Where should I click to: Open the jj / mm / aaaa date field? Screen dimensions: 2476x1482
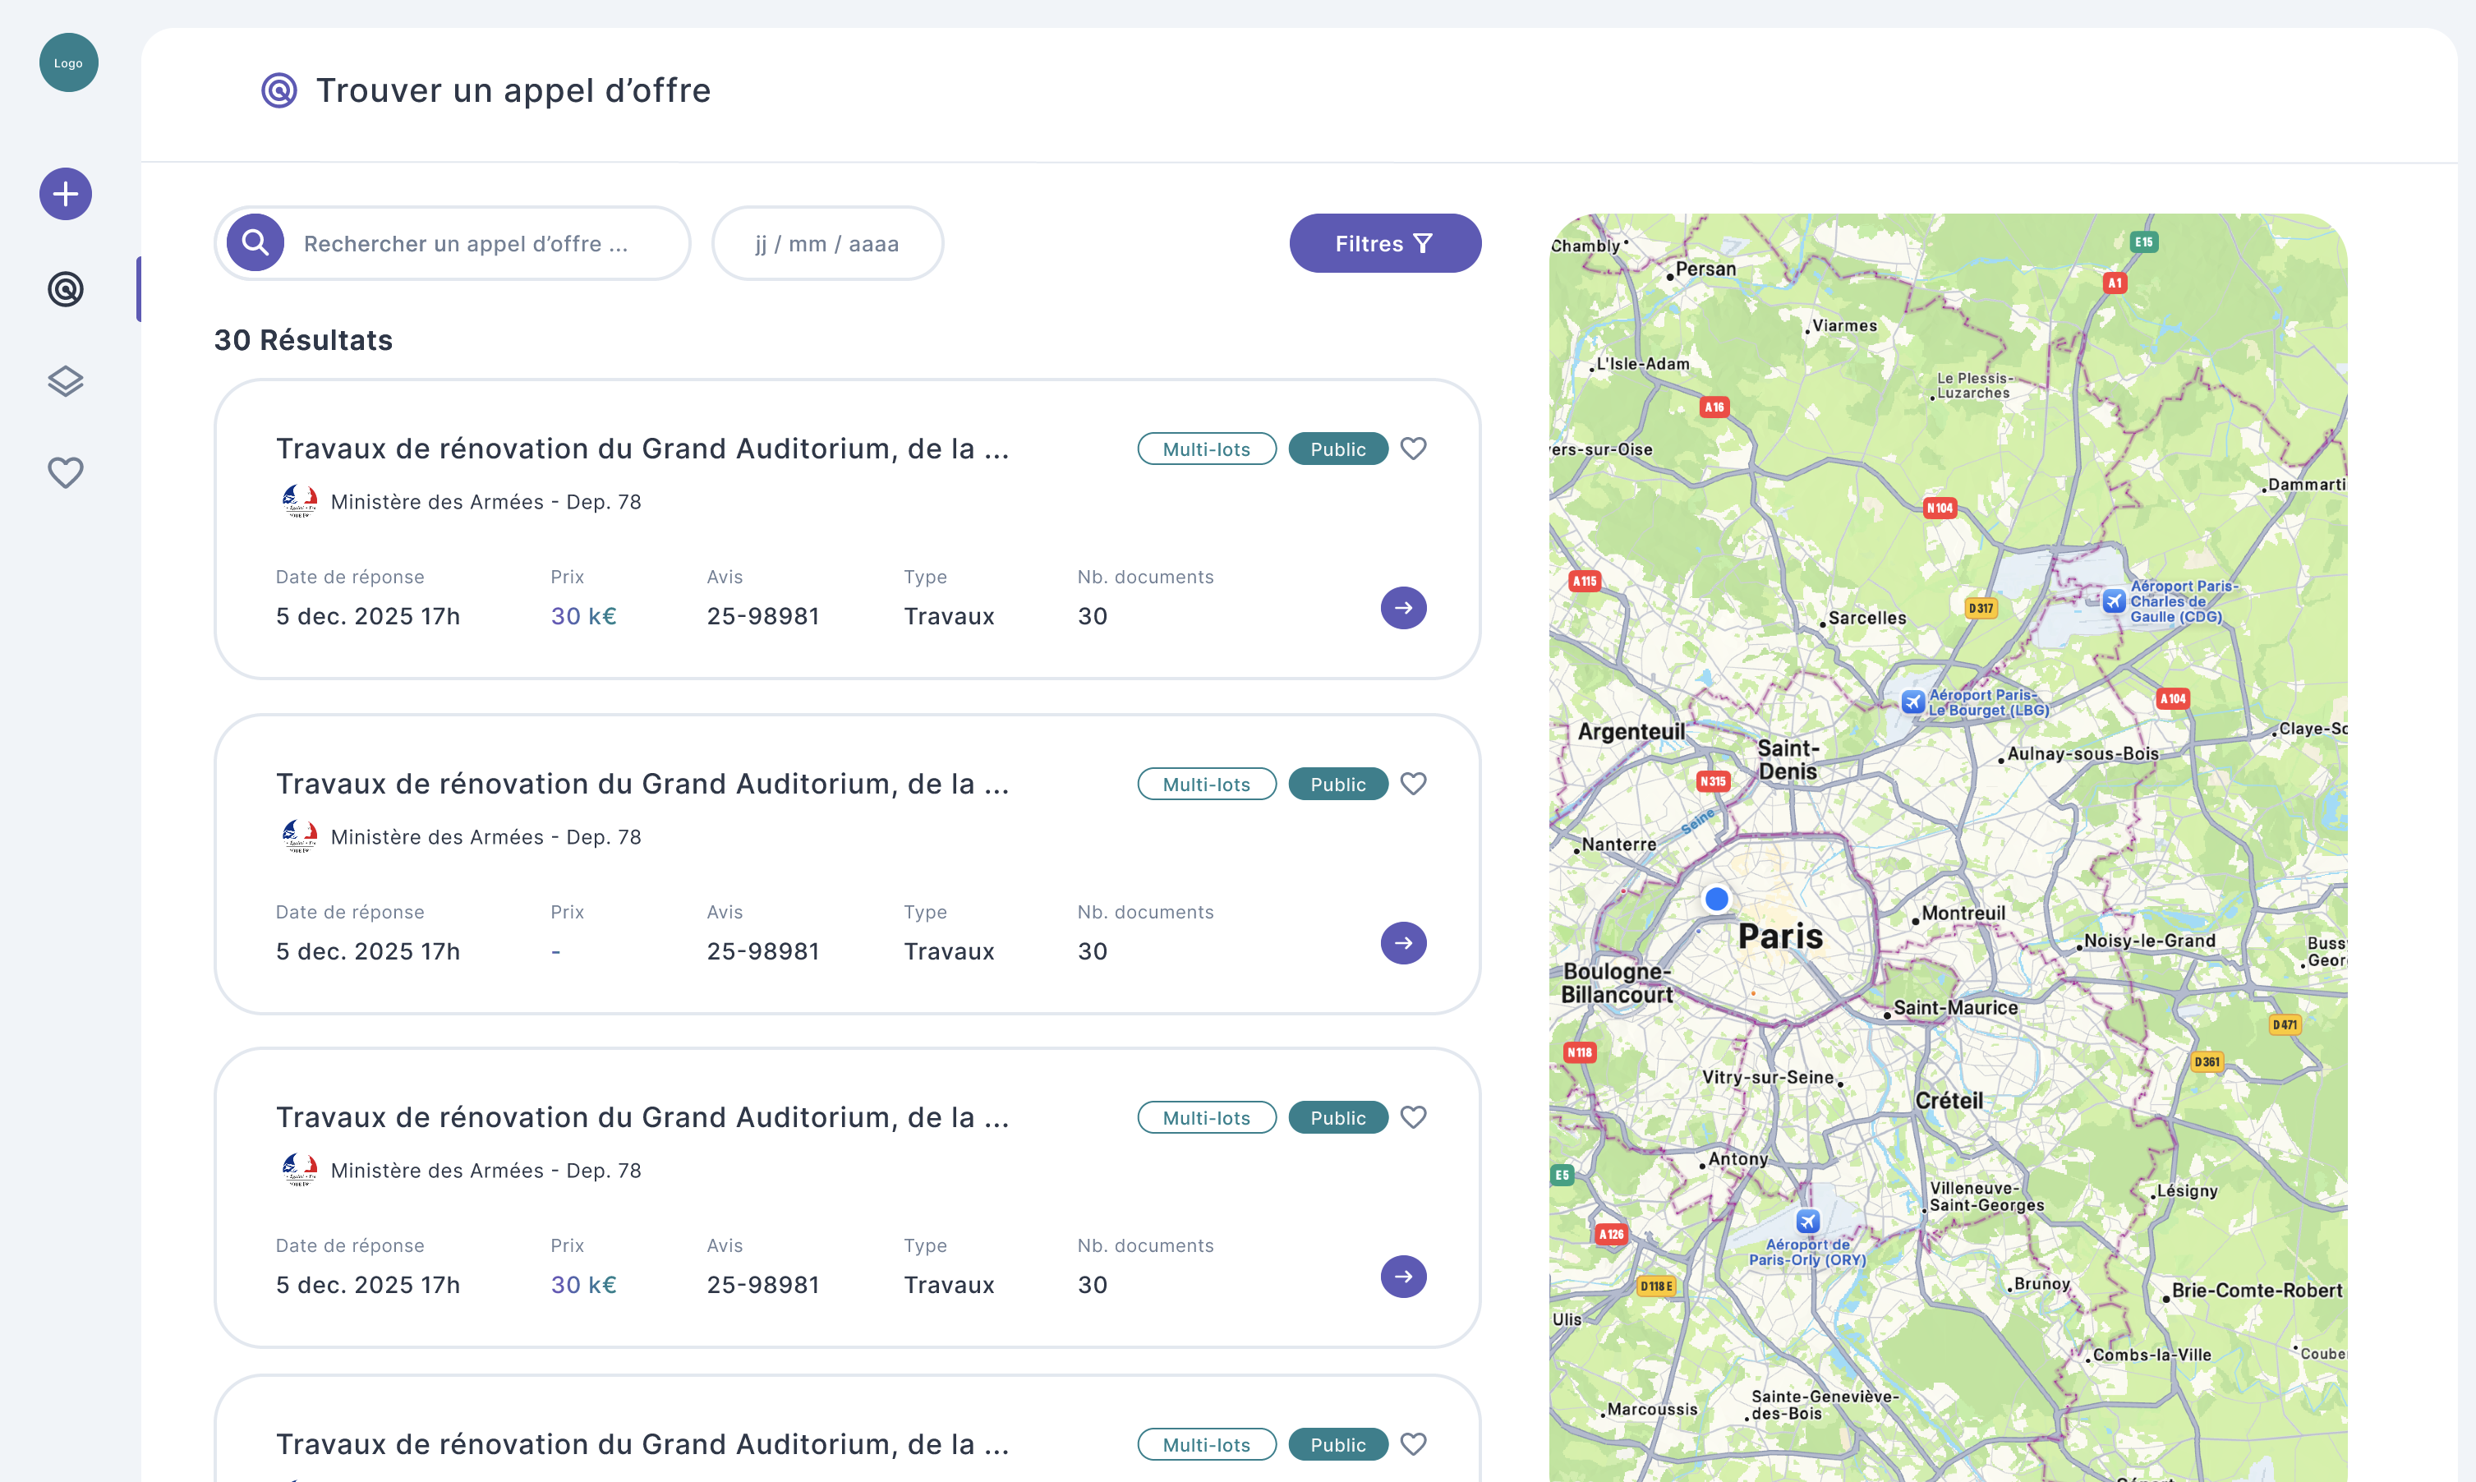click(x=826, y=244)
